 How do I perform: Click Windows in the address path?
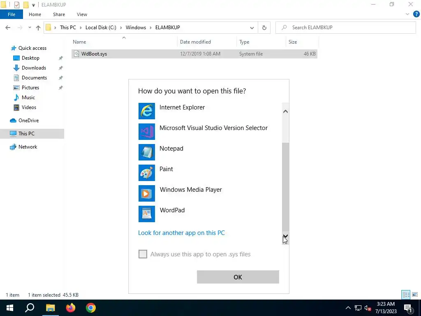tap(136, 28)
